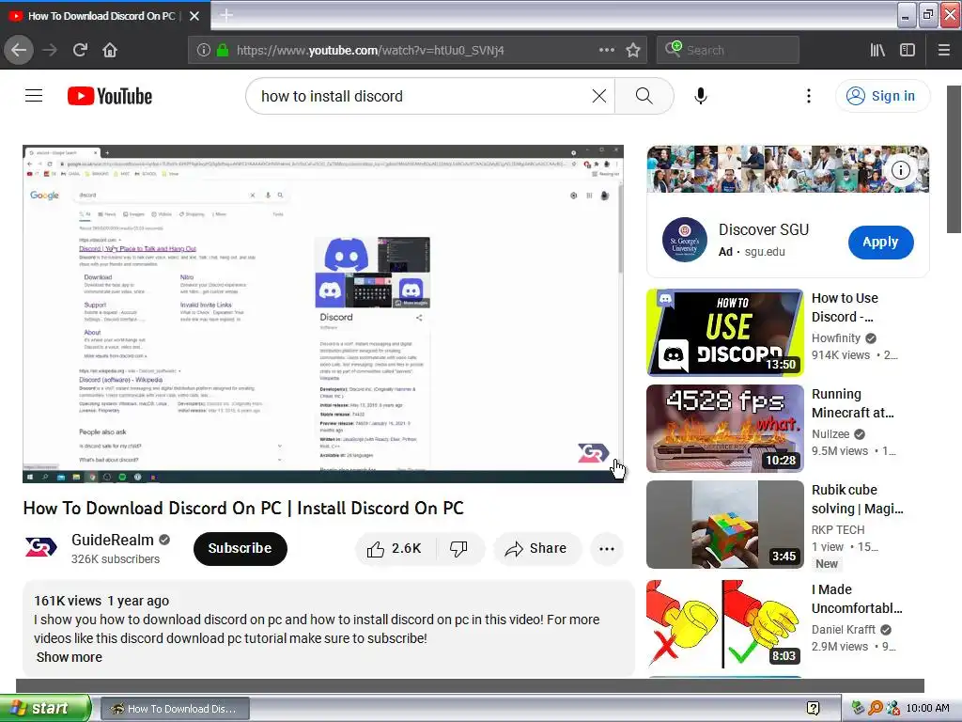Click the RKP TECH channel name
The height and width of the screenshot is (722, 962).
click(838, 530)
